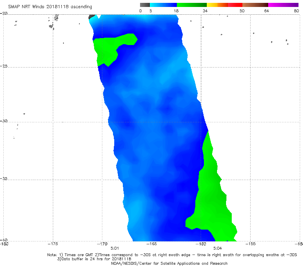Select the green segment of the wind color bar

tap(192, 5)
